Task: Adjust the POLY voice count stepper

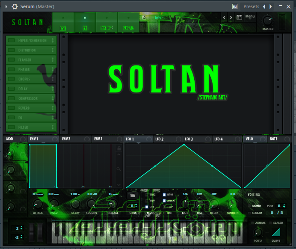Action: coord(284,206)
